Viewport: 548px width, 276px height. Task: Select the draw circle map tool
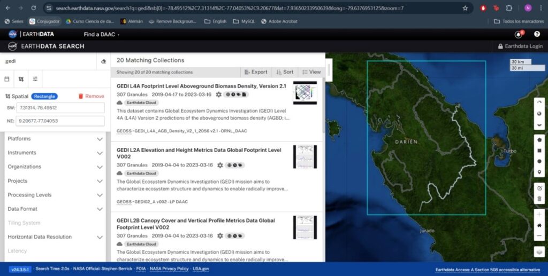point(539,161)
